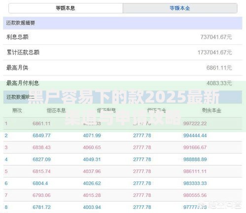This screenshot has width=246, height=213.
Task: Select the 6815.74 cell in row 5
Action: (41, 171)
